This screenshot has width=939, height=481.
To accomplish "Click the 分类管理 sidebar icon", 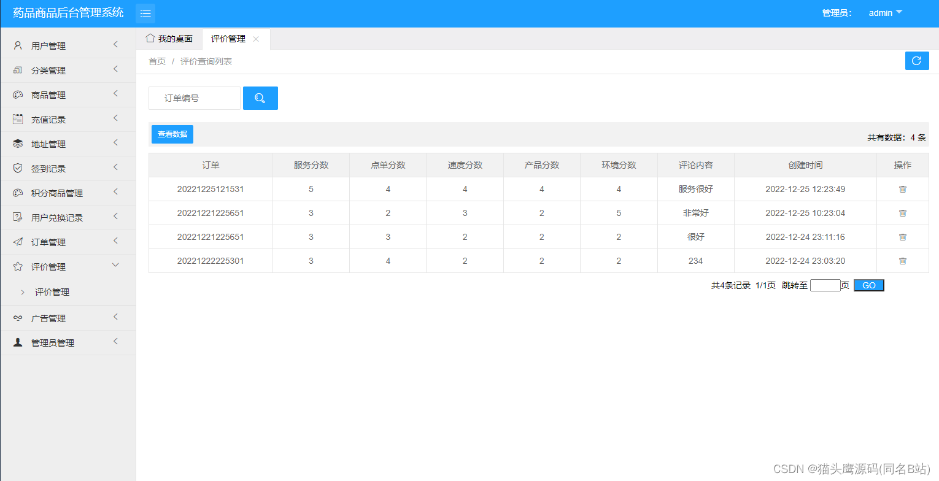I will 18,70.
